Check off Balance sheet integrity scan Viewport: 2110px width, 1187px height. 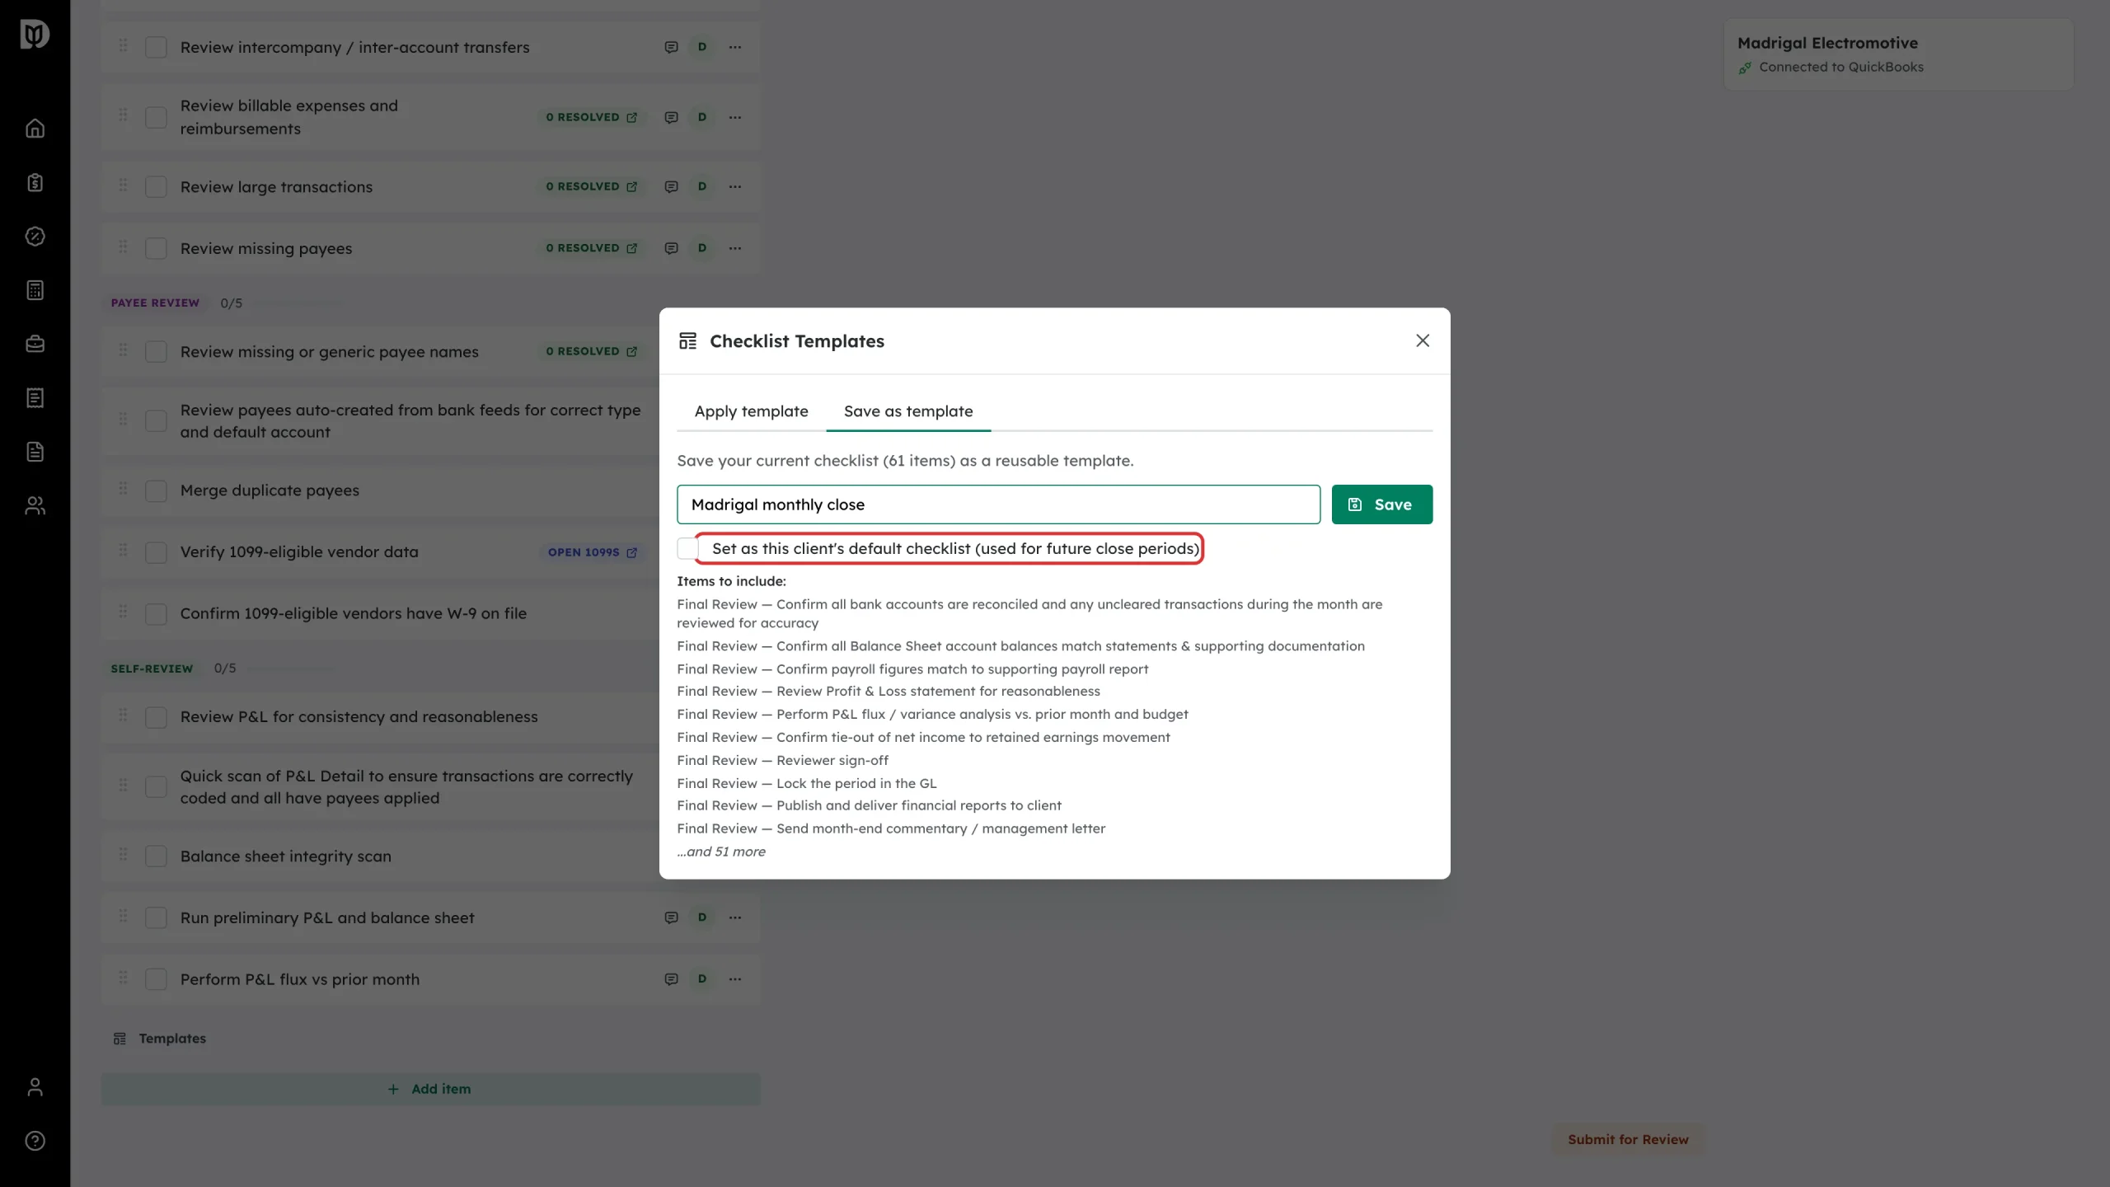click(156, 856)
